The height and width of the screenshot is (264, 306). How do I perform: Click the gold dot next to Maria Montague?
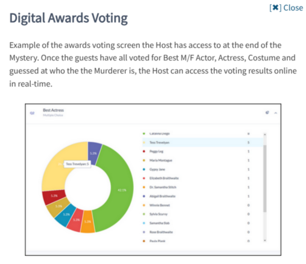(x=144, y=160)
